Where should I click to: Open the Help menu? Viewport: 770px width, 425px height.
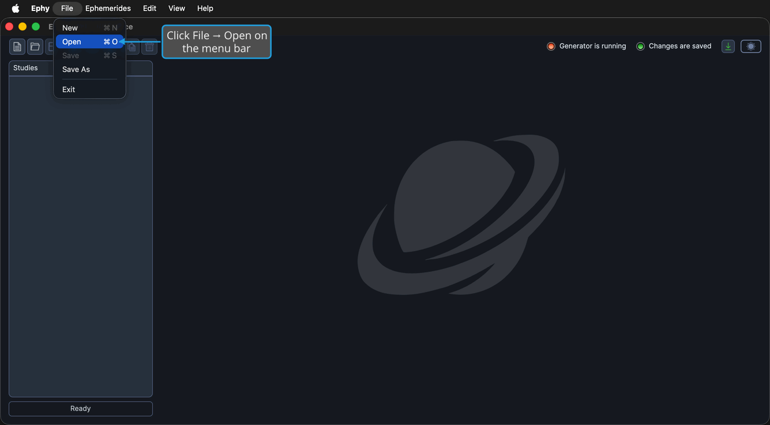click(205, 8)
